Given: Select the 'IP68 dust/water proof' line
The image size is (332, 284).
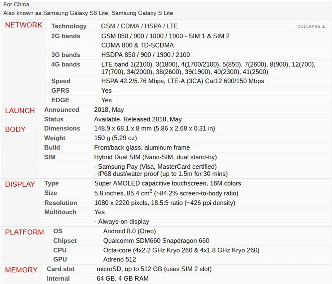Looking at the screenshot, I should (161, 174).
